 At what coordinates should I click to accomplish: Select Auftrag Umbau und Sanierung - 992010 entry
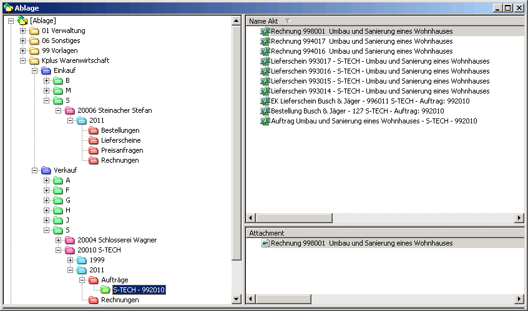(374, 121)
